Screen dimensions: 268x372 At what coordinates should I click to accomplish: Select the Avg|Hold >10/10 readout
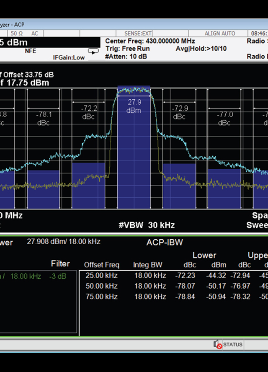point(201,49)
